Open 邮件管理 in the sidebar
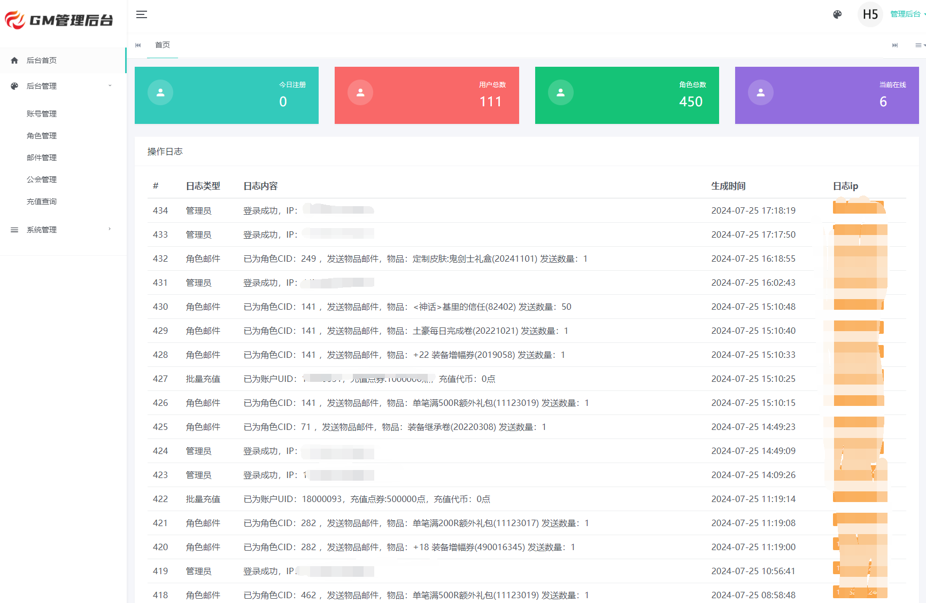The width and height of the screenshot is (926, 603). (x=42, y=158)
